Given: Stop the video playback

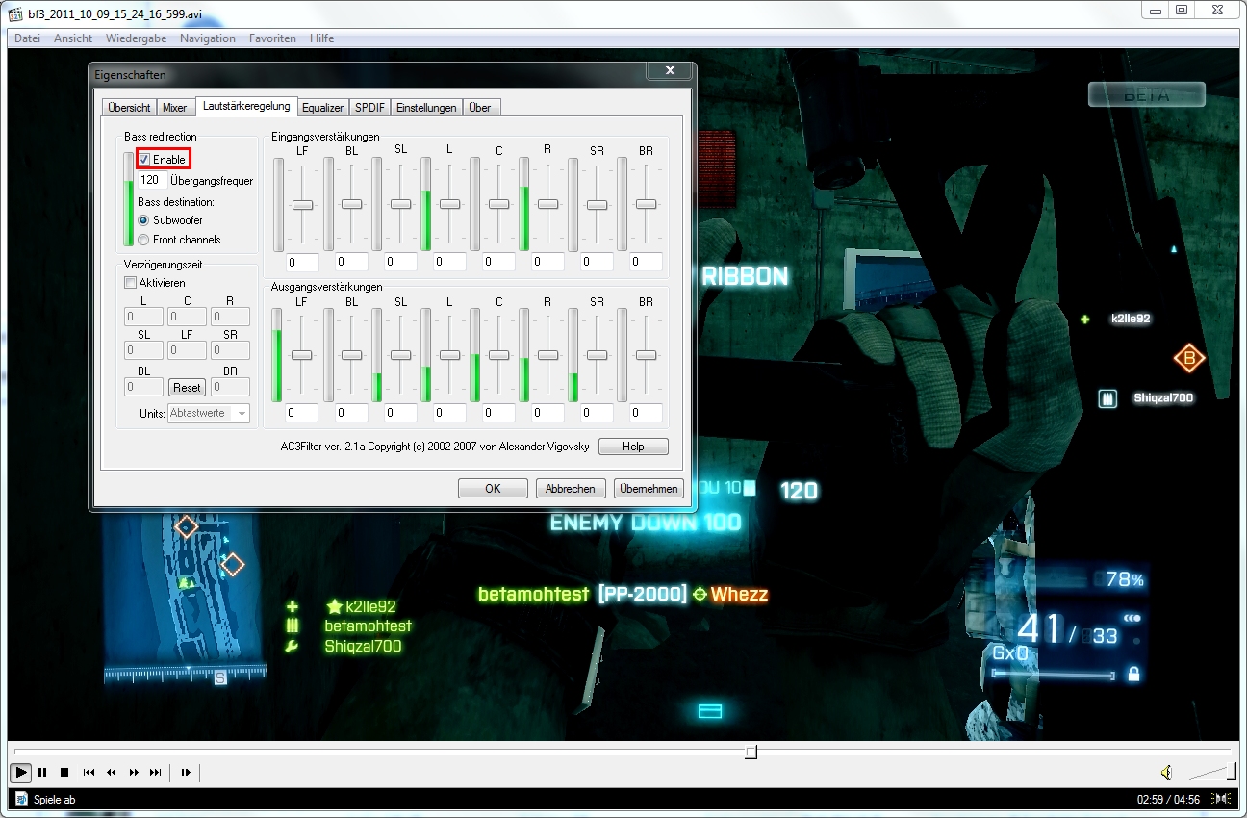Looking at the screenshot, I should 64,772.
